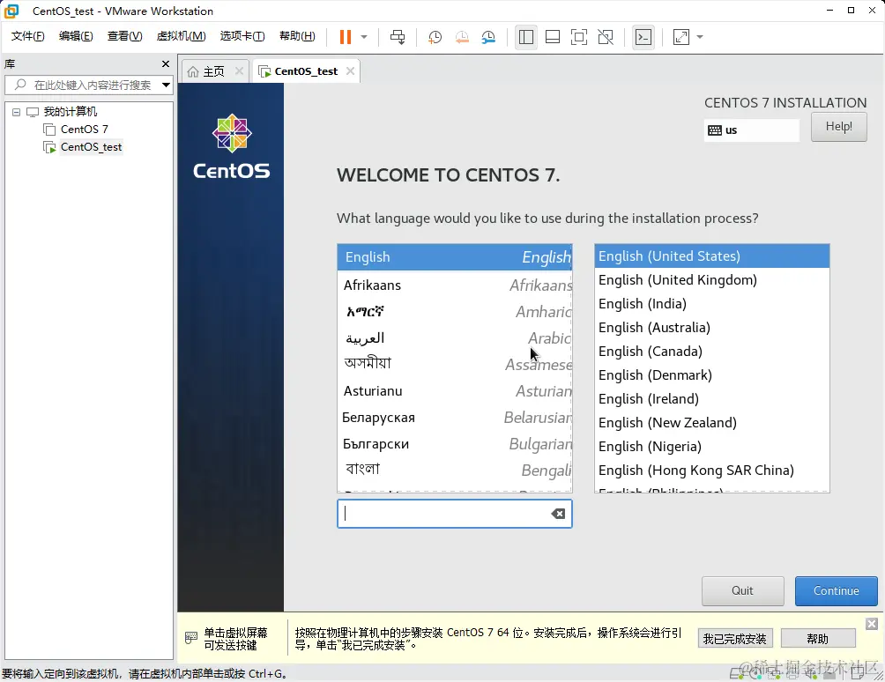Show the VM thumbnail bar
885x682 pixels.
pos(554,37)
